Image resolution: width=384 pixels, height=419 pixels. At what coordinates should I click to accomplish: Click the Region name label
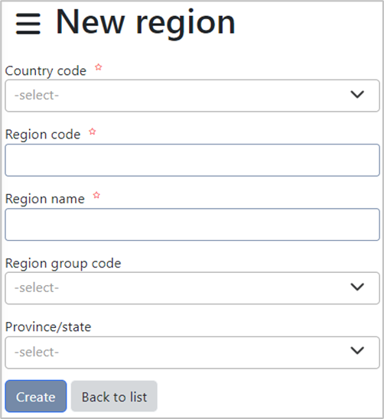coord(45,199)
